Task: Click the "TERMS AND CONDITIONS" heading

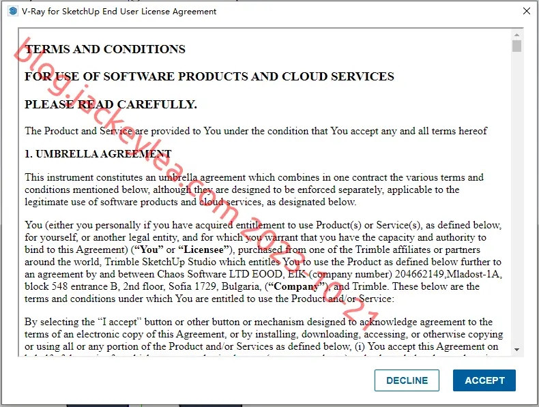Action: click(105, 49)
